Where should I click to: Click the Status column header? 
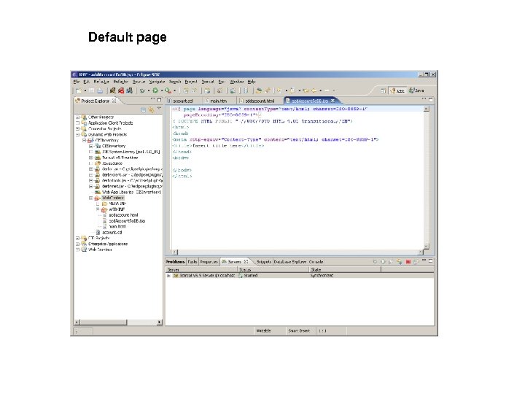[273, 269]
